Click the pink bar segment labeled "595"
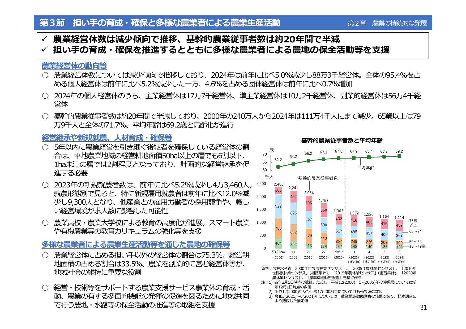Viewport: 466px width, 329px height. [309, 203]
